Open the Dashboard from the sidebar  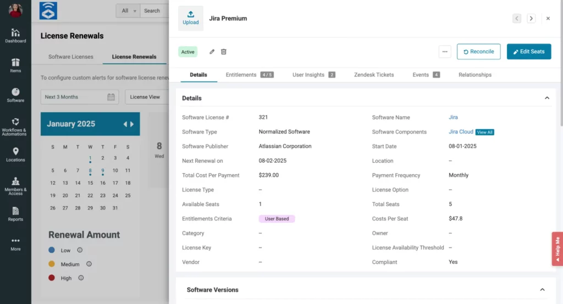pyautogui.click(x=15, y=36)
